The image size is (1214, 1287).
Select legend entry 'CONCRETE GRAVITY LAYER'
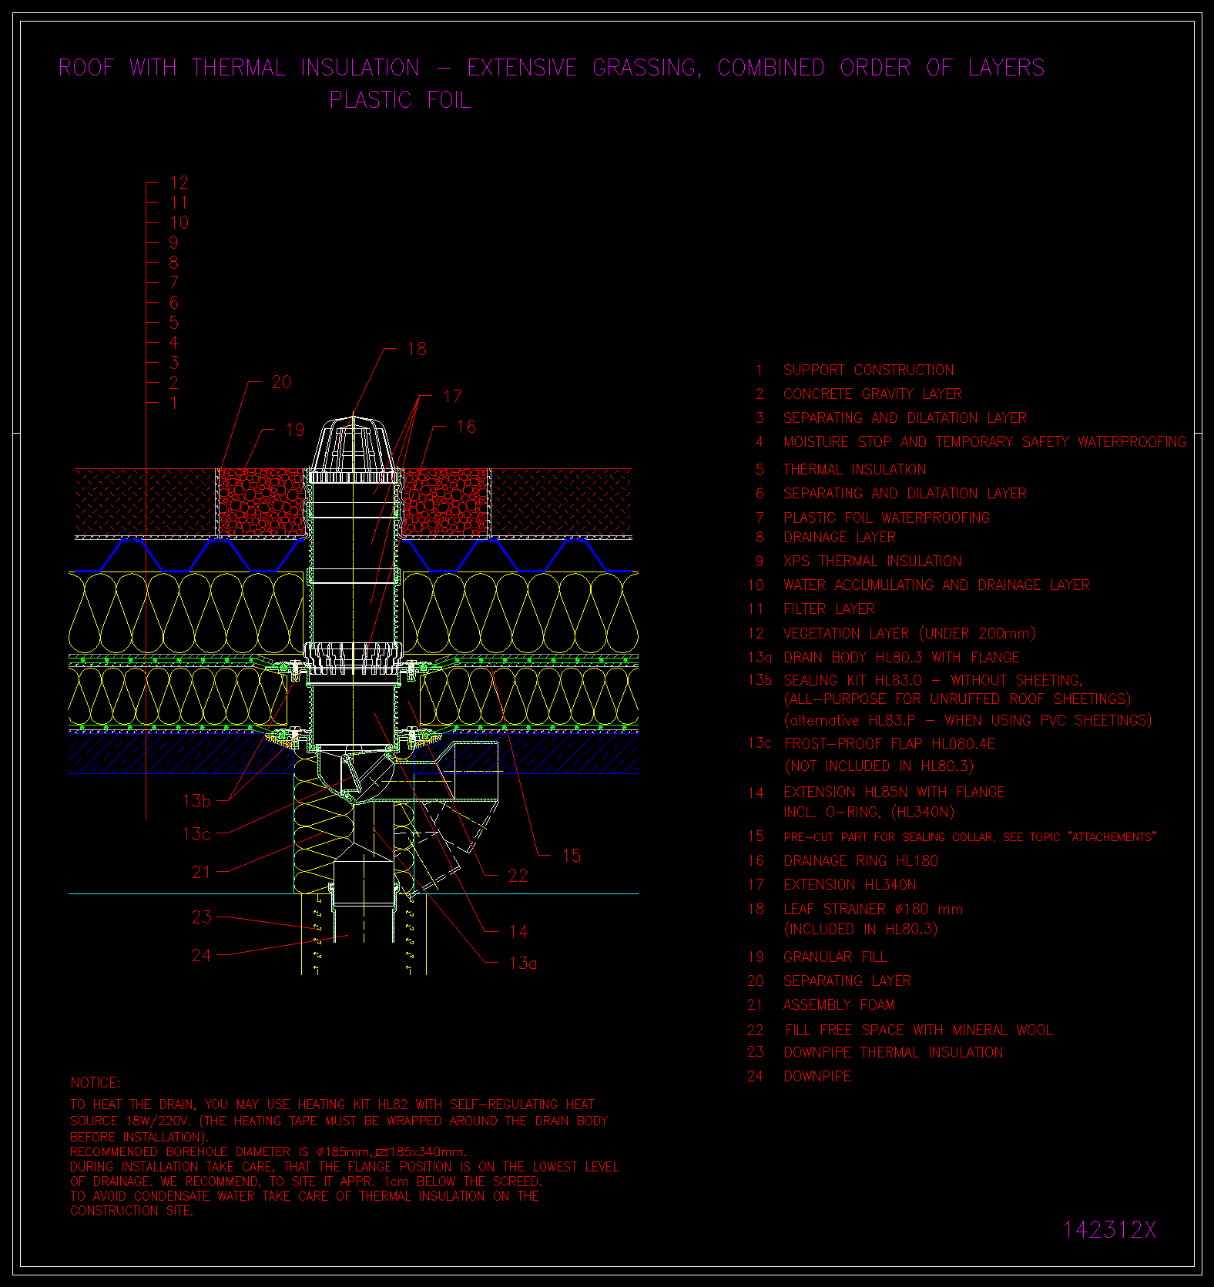point(873,394)
